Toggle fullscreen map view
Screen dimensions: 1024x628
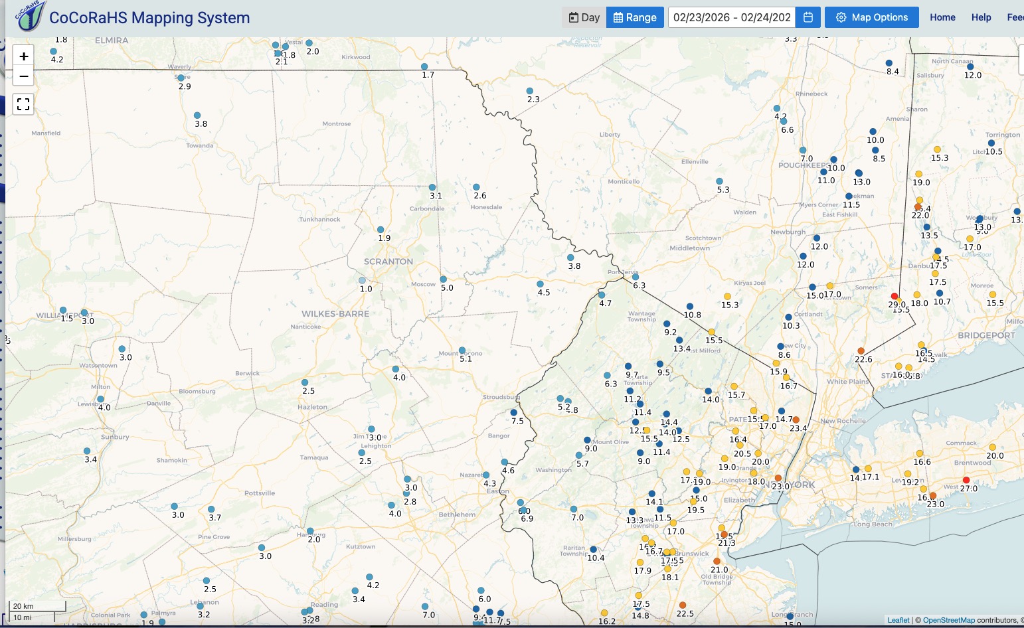23,104
